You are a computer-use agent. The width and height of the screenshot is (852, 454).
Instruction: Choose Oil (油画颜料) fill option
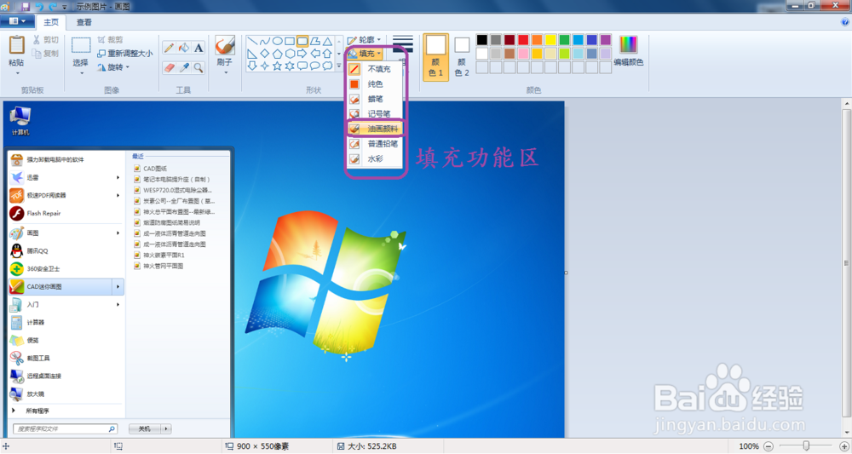(x=375, y=129)
